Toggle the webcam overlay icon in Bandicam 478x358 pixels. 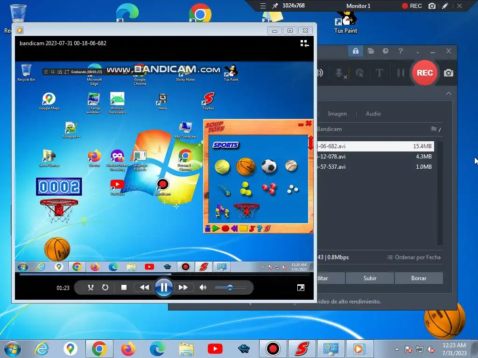point(359,73)
